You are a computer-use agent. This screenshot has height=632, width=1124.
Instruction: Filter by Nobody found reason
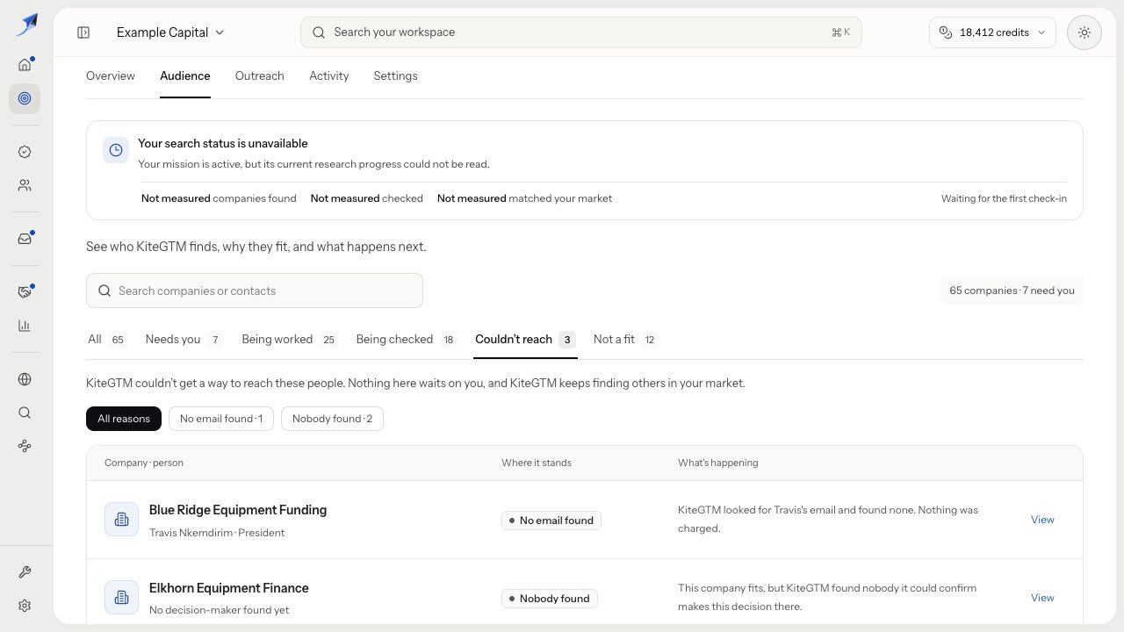pyautogui.click(x=332, y=419)
